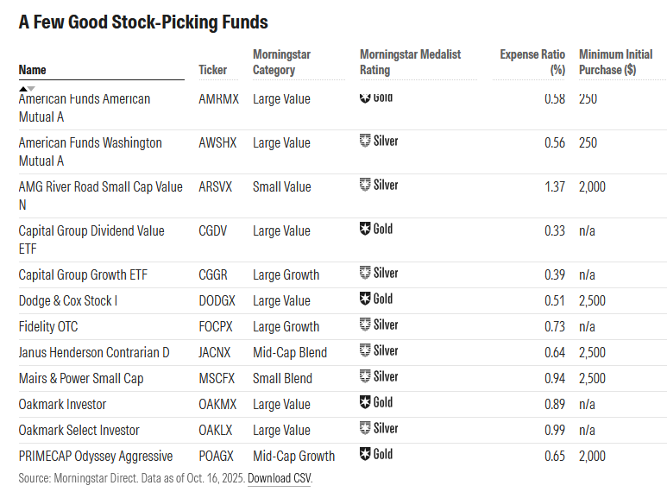Sort ascending using the up arrow under Name
Screen dimensions: 667x498
pos(22,88)
